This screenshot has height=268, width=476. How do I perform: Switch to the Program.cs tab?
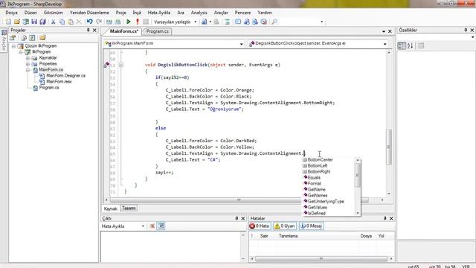click(x=157, y=31)
